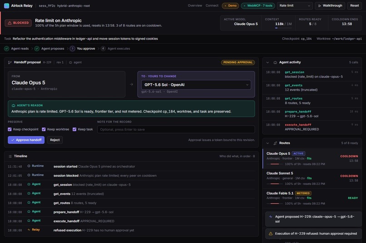The width and height of the screenshot is (366, 243).
Task: Click the Approve handoff button
Action: pyautogui.click(x=26, y=140)
